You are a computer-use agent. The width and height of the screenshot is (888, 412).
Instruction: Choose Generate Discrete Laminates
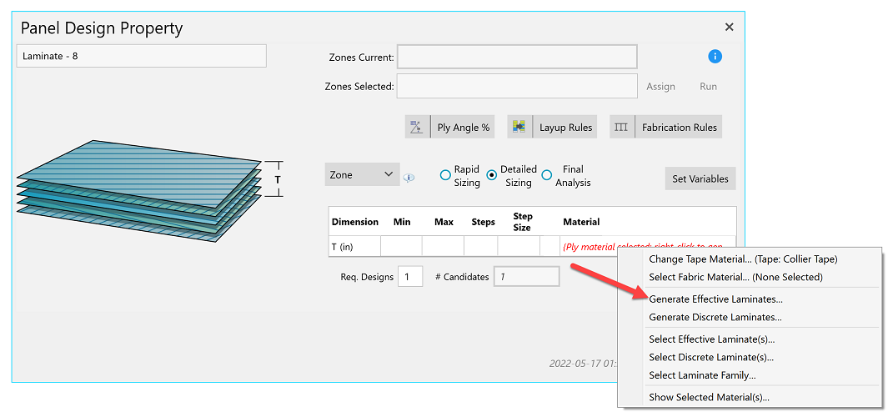[x=715, y=317]
